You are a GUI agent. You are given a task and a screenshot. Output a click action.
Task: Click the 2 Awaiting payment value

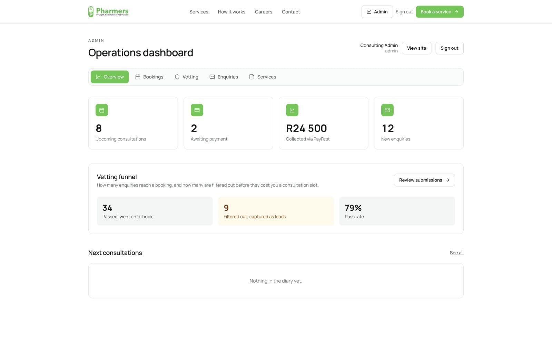coord(194,128)
